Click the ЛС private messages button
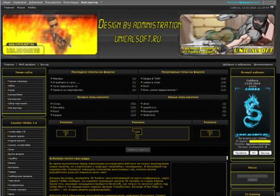Viewport: 280px width, 196px height. (x=254, y=153)
